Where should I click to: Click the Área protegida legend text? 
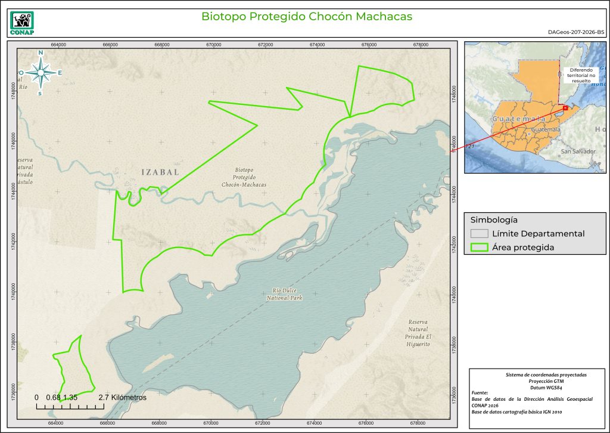point(523,248)
